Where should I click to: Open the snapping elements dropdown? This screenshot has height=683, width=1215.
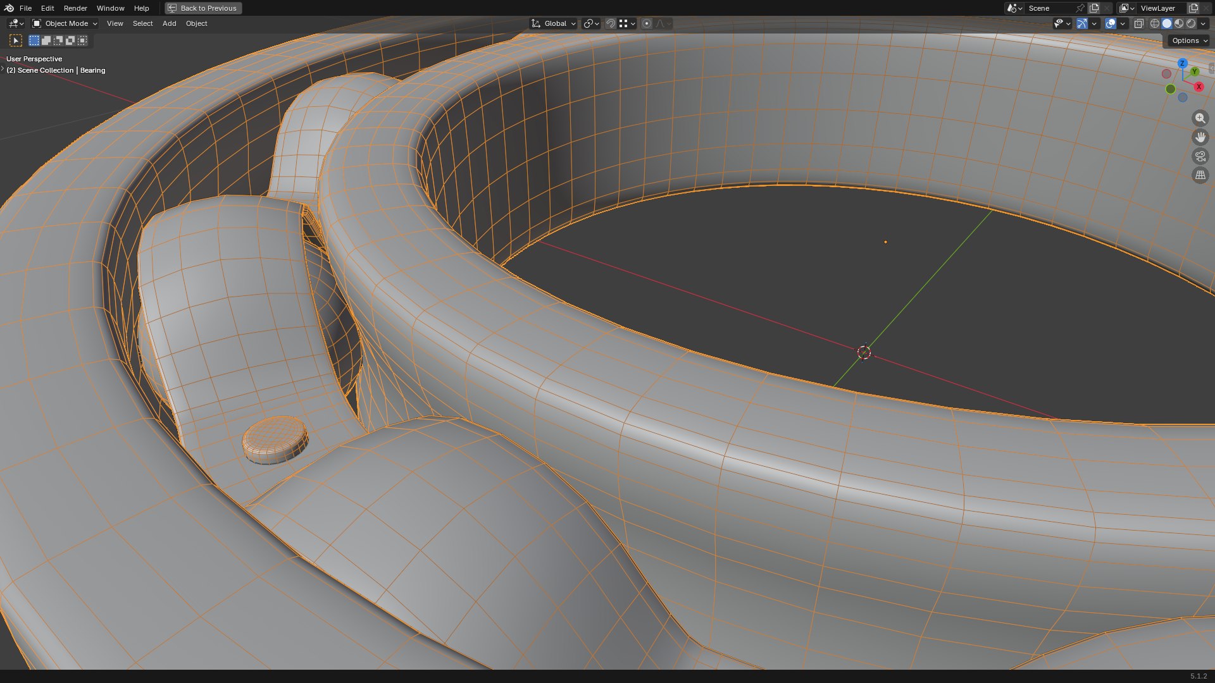tap(626, 23)
